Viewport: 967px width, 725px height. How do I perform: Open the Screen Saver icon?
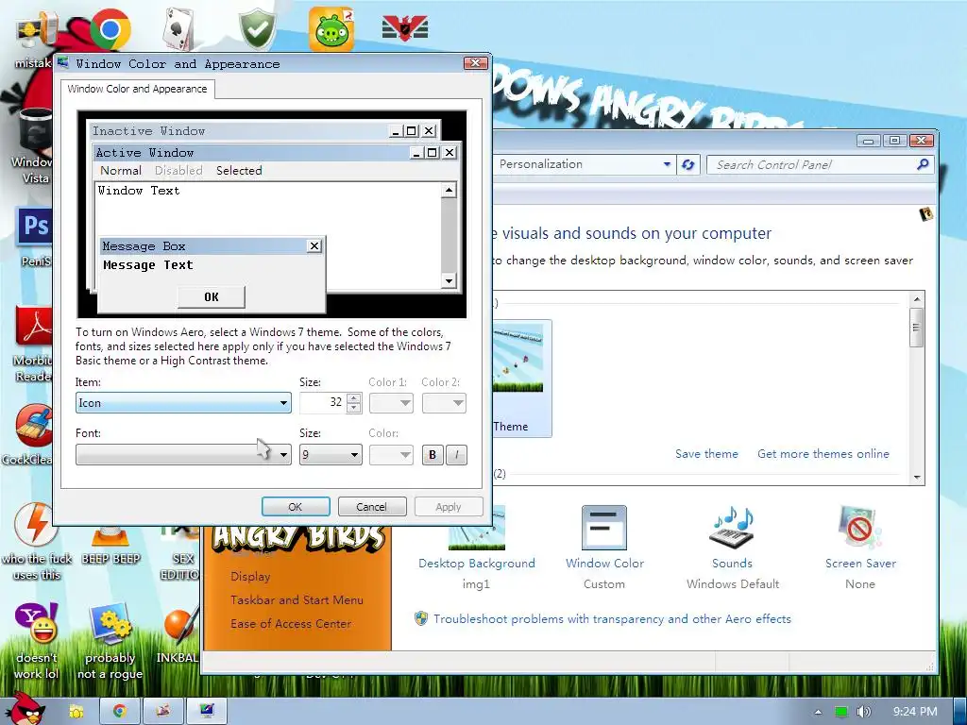pos(860,528)
